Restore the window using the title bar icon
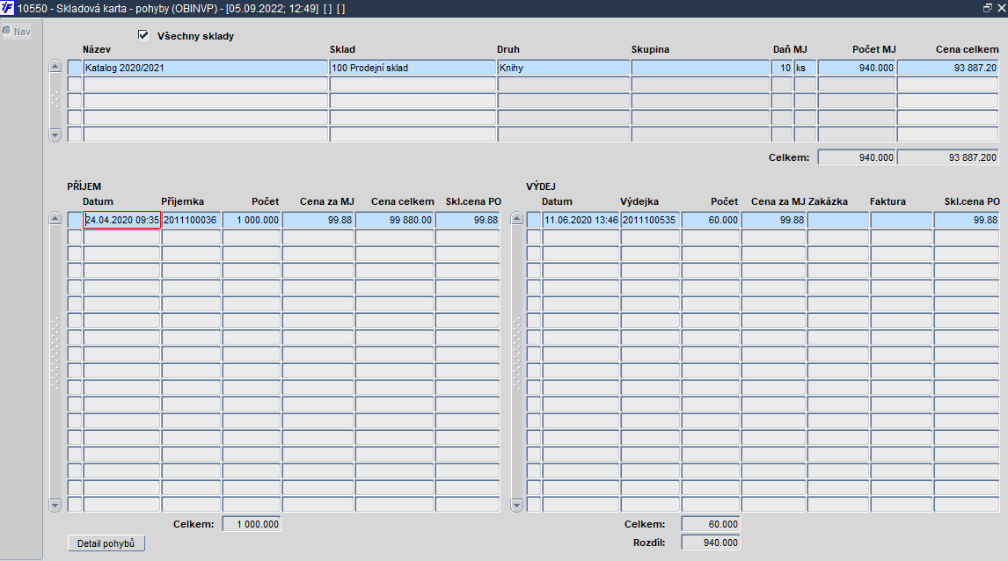Screen dimensions: 1008x561 click(988, 8)
